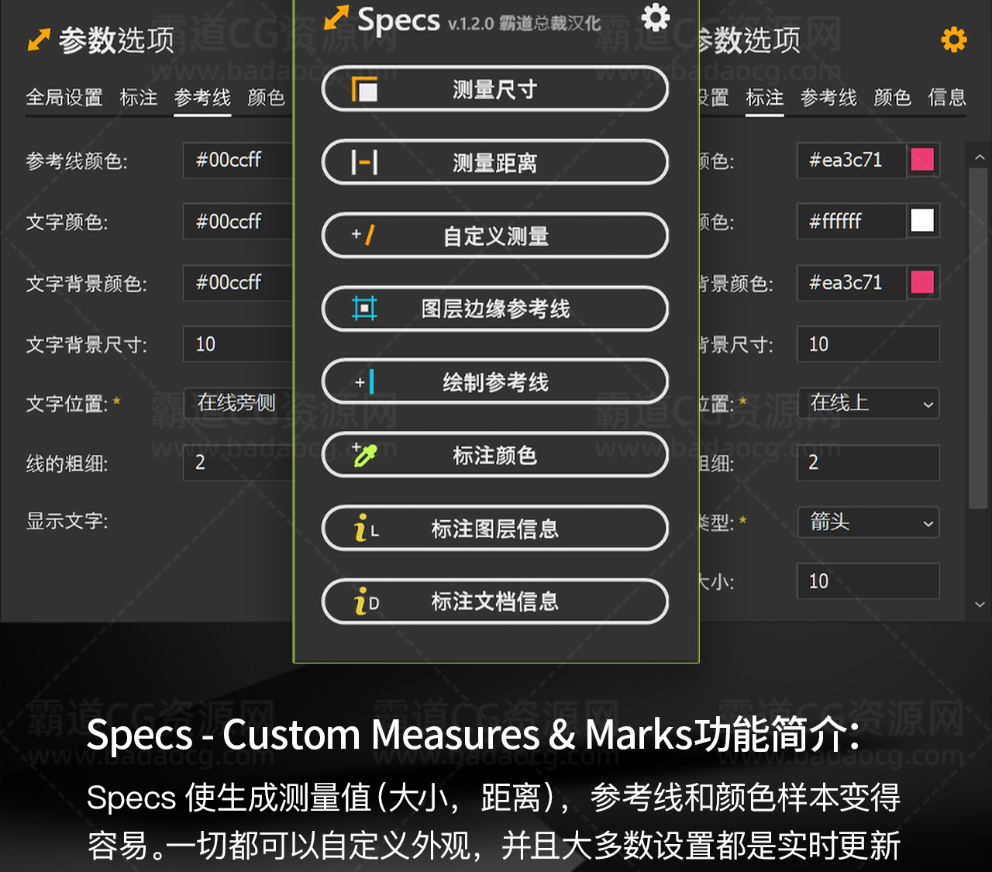Switch to the 全局设置 tab
992x872 pixels.
[x=64, y=98]
